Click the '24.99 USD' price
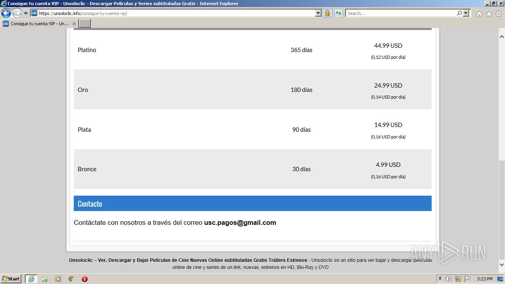The width and height of the screenshot is (505, 284). point(388,85)
